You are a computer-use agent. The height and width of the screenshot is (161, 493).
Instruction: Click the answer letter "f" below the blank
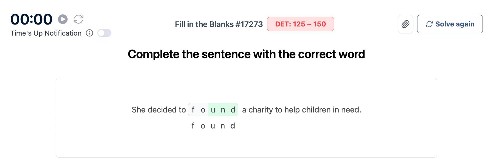click(x=193, y=126)
